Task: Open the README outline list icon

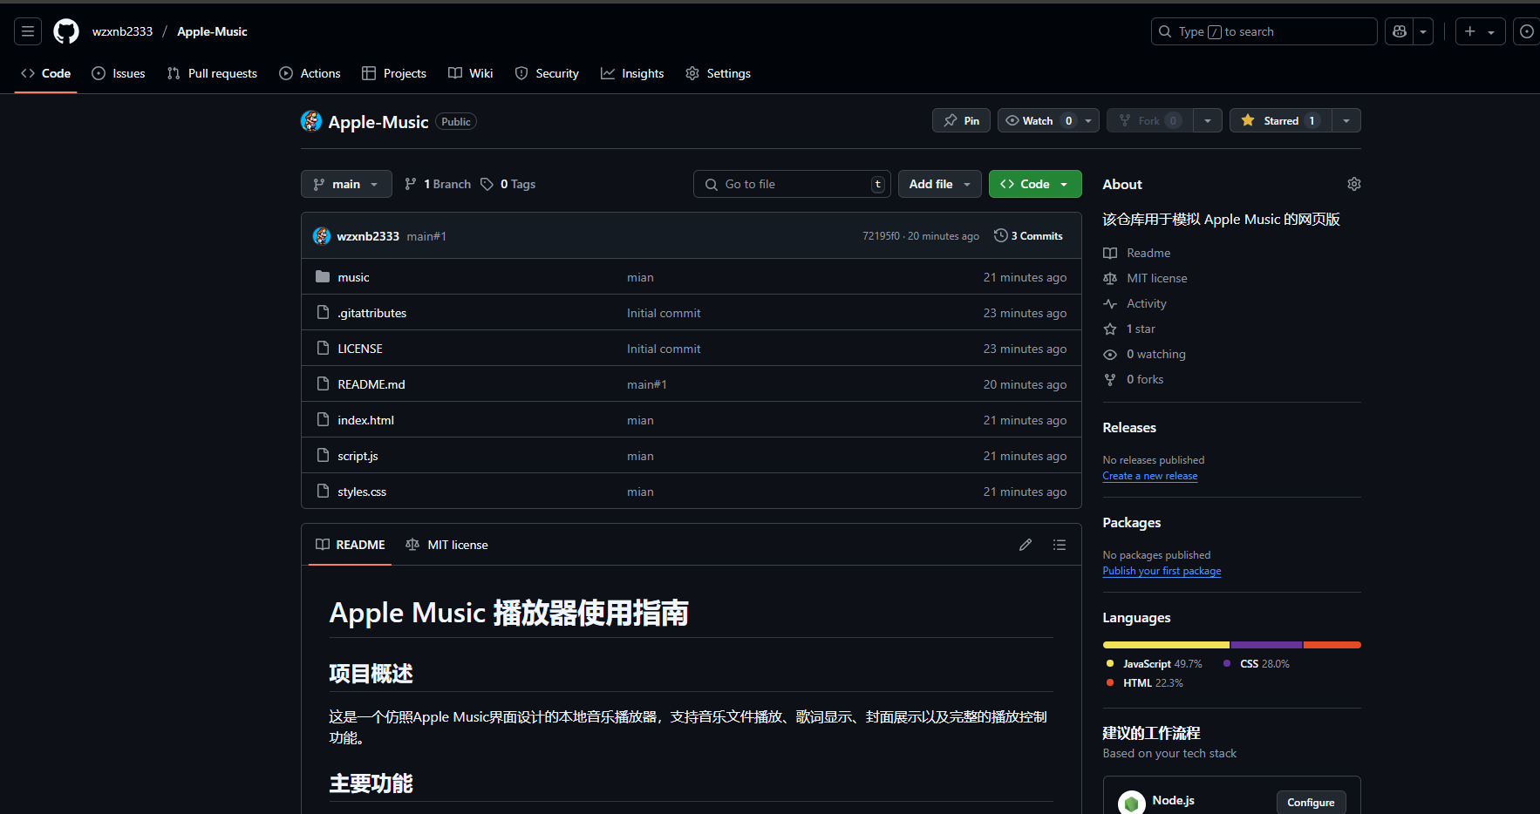Action: pos(1059,545)
